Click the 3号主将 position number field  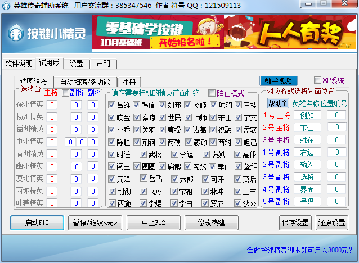[x=336, y=140]
